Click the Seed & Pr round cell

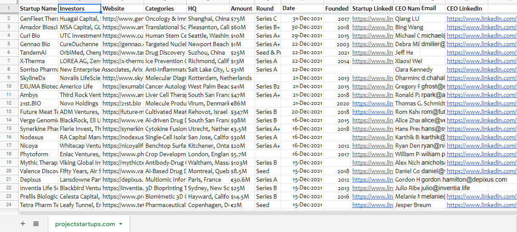268,52
